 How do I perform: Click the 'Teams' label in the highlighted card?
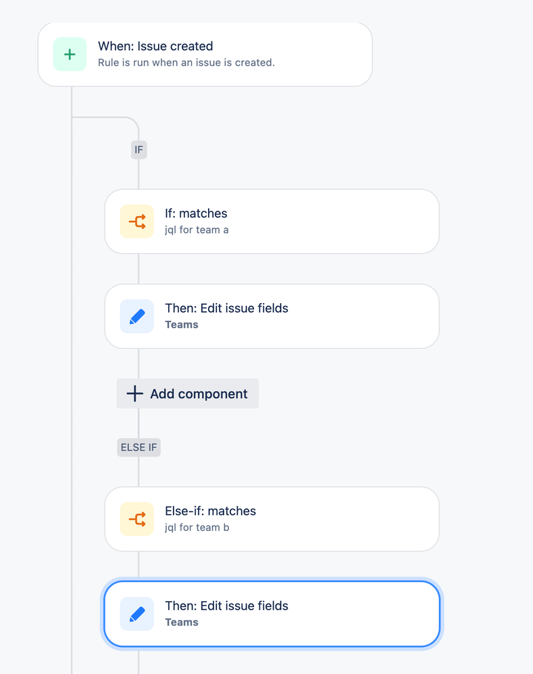tap(182, 622)
